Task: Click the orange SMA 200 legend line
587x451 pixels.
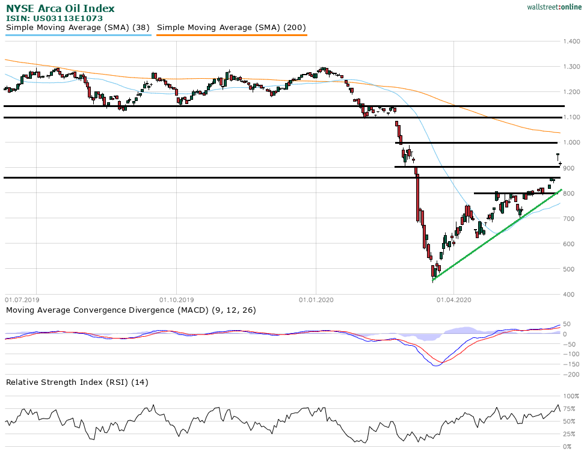Action: tap(232, 35)
